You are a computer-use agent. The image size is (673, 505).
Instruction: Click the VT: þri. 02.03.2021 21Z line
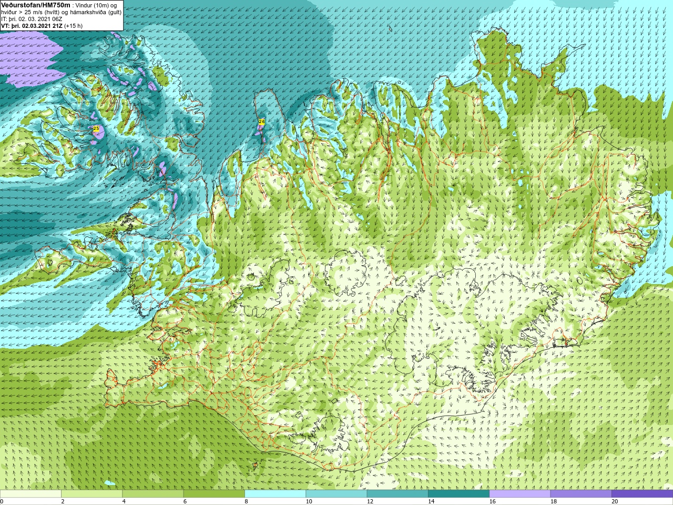42,25
